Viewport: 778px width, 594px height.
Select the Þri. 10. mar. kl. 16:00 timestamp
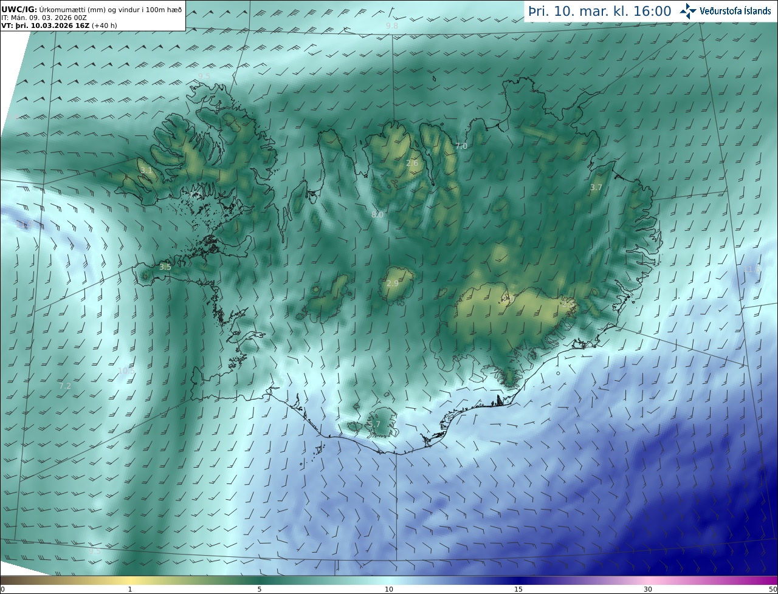coord(600,12)
